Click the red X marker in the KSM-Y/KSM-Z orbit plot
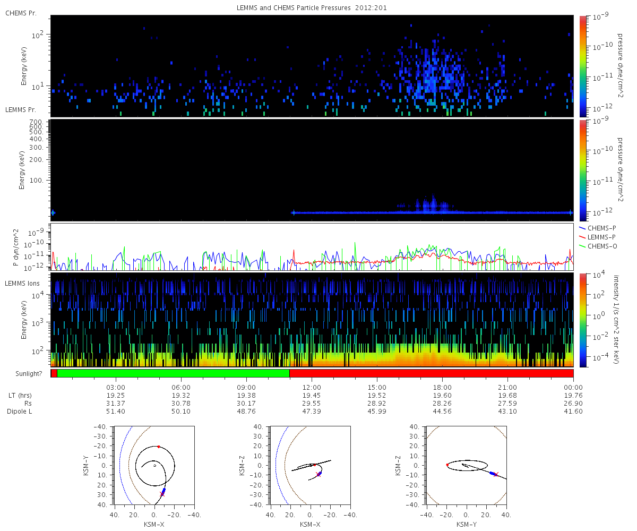Screen dimensions: 637x531 pyautogui.click(x=496, y=474)
